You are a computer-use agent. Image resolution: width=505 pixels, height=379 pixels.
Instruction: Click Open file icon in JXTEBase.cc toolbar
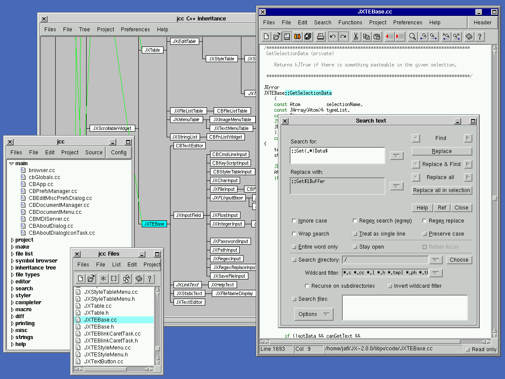[277, 37]
